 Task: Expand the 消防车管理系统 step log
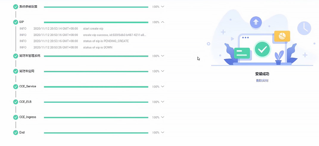click(163, 56)
